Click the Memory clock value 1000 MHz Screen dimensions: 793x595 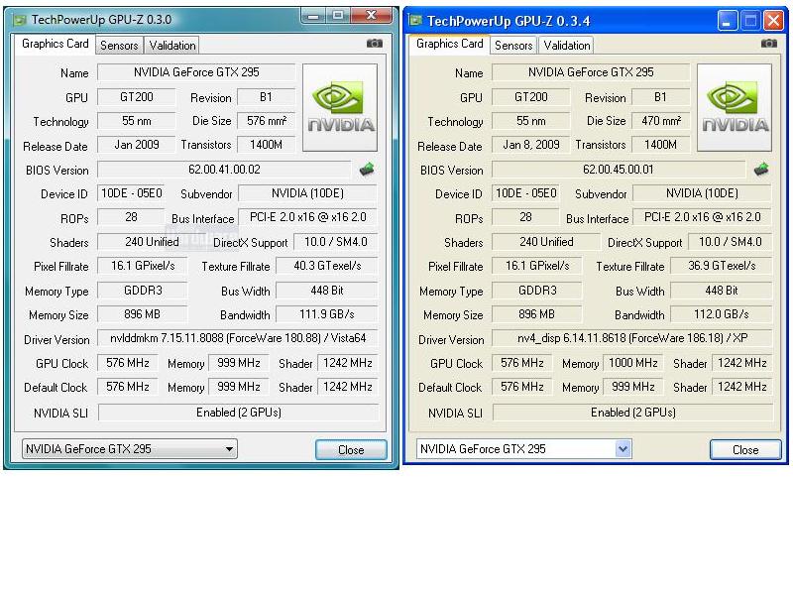pyautogui.click(x=632, y=363)
